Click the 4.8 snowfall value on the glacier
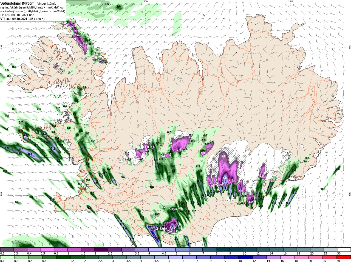 tap(224, 178)
